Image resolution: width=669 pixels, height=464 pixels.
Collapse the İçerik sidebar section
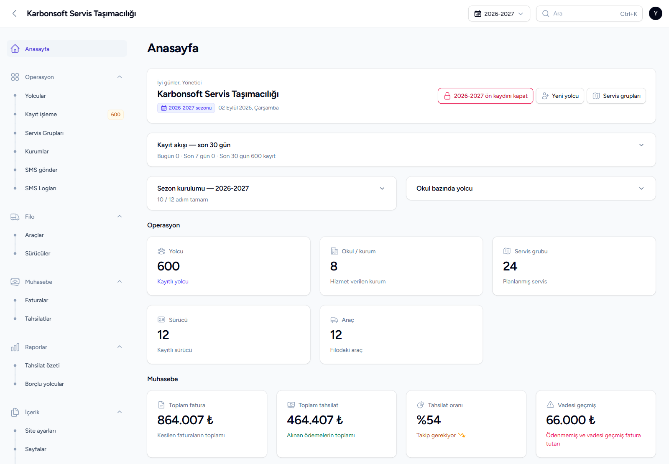point(120,412)
